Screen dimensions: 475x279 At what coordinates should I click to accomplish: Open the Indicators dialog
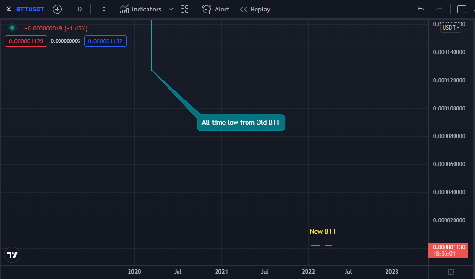(141, 9)
